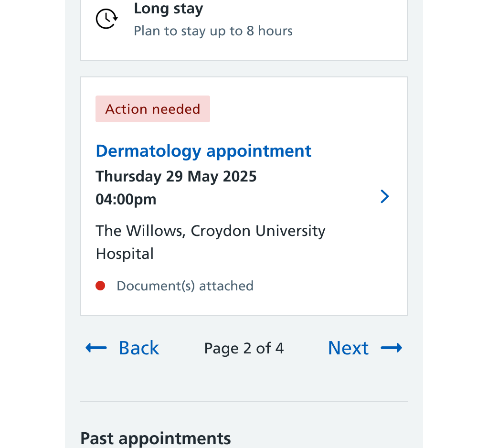Click the Thursday 29 May 2025 date

pyautogui.click(x=176, y=177)
